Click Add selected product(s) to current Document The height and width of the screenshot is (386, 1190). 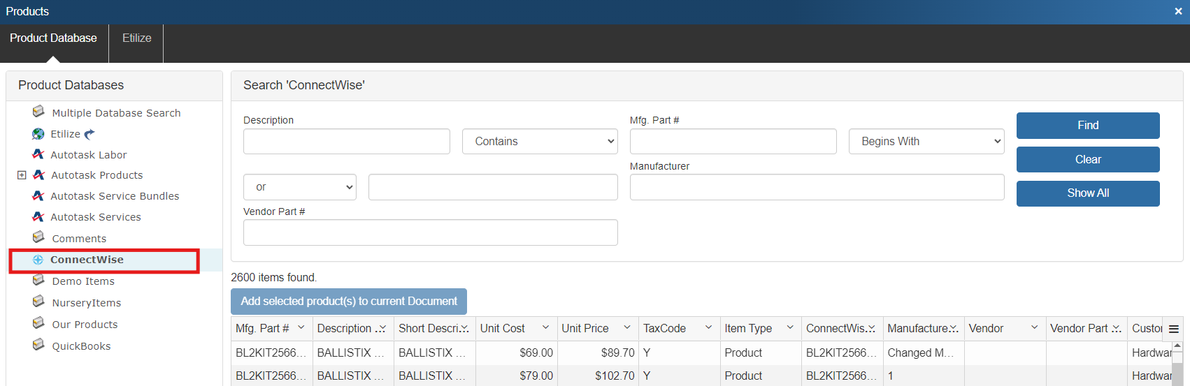tap(349, 302)
